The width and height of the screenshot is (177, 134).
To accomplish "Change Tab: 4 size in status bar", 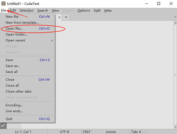I will point(136,132).
